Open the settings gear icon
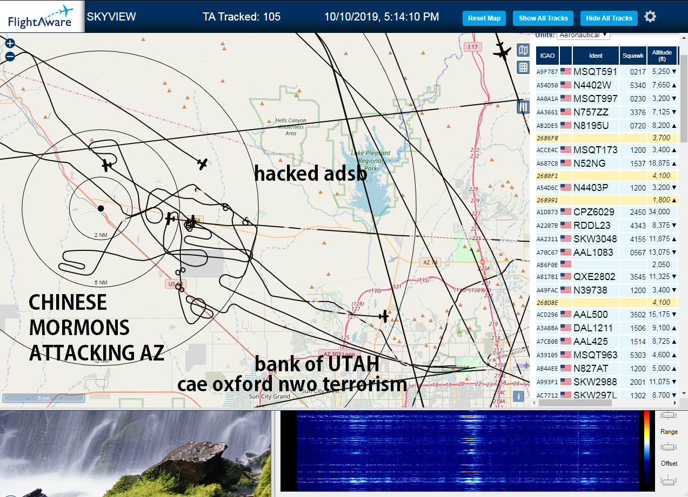Screen dimensions: 688x497 [x=650, y=17]
